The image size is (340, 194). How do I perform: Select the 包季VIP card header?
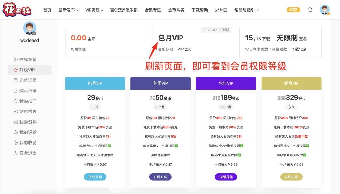point(160,83)
